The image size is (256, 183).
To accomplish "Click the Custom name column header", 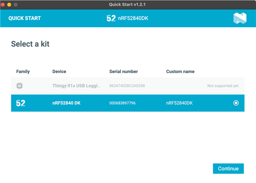I will [x=180, y=72].
